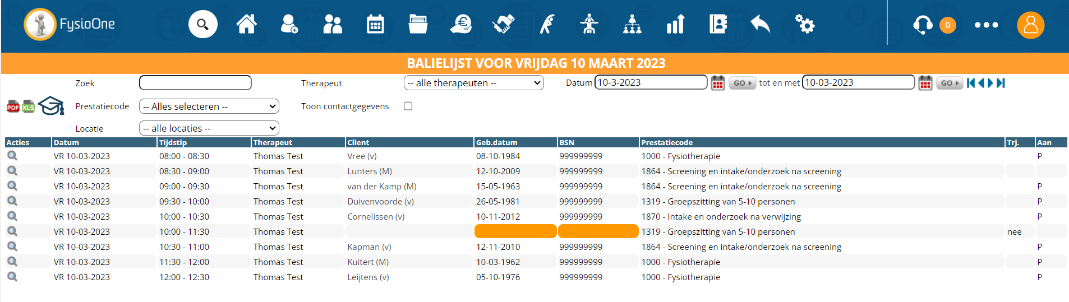The image size is (1069, 302).
Task: Expand the Therapeut dropdown
Action: click(x=473, y=83)
